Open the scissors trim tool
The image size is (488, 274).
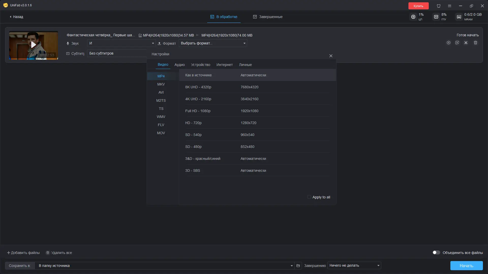tap(466, 43)
